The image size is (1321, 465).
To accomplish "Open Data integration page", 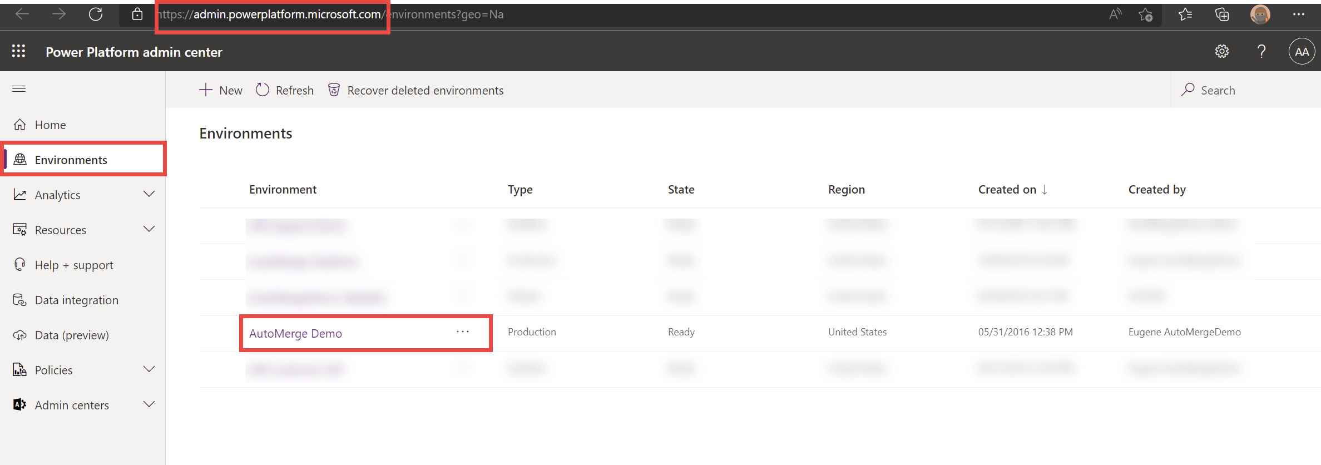I will pyautogui.click(x=77, y=300).
